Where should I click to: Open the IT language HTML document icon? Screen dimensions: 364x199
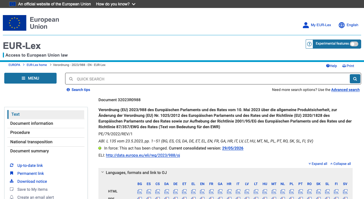(238, 192)
